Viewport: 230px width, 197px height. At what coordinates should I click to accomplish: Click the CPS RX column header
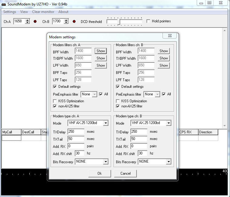[189, 132]
